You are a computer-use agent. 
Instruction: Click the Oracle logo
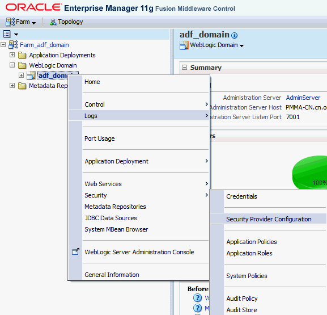33,7
